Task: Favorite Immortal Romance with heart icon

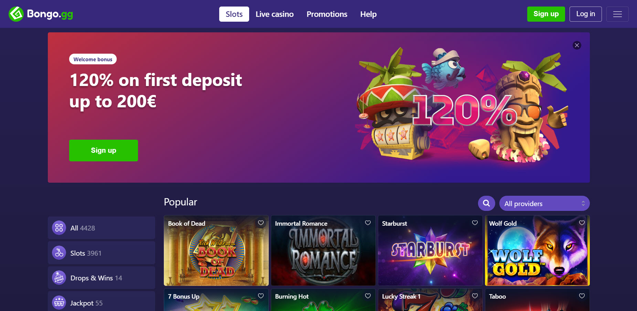Action: 368,223
